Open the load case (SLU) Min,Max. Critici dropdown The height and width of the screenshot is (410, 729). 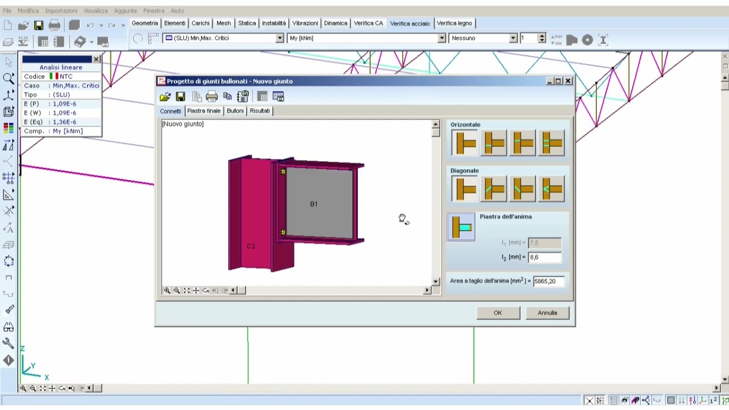point(280,38)
